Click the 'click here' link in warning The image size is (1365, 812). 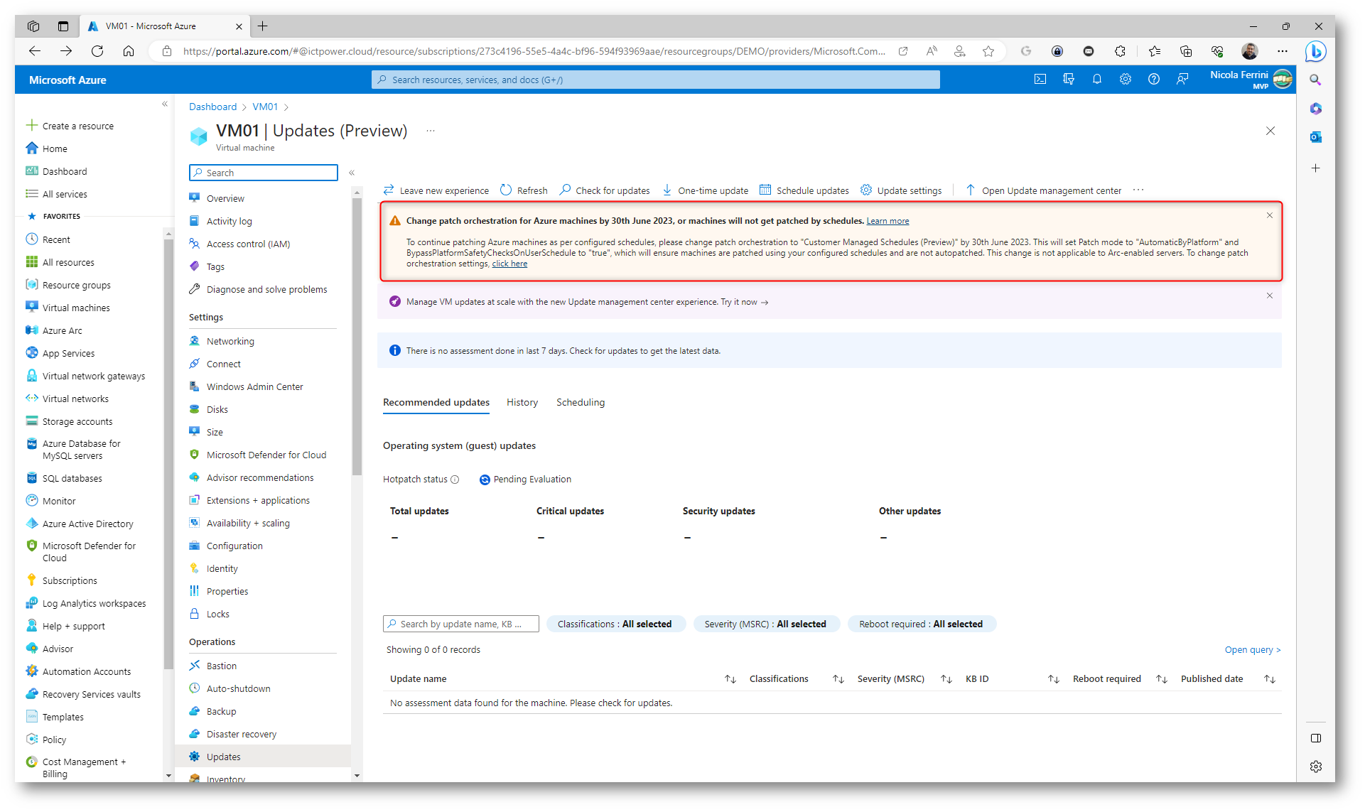[x=509, y=264]
